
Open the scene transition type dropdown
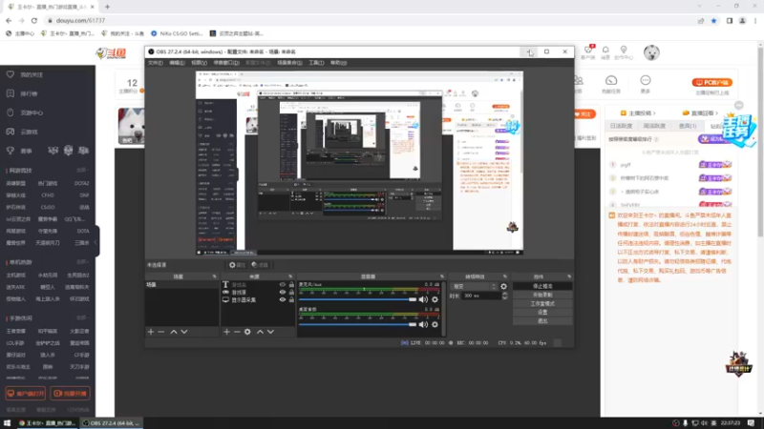(474, 287)
